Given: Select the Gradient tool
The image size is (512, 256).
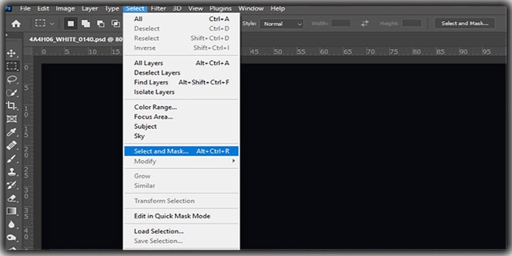Looking at the screenshot, I should tap(12, 211).
